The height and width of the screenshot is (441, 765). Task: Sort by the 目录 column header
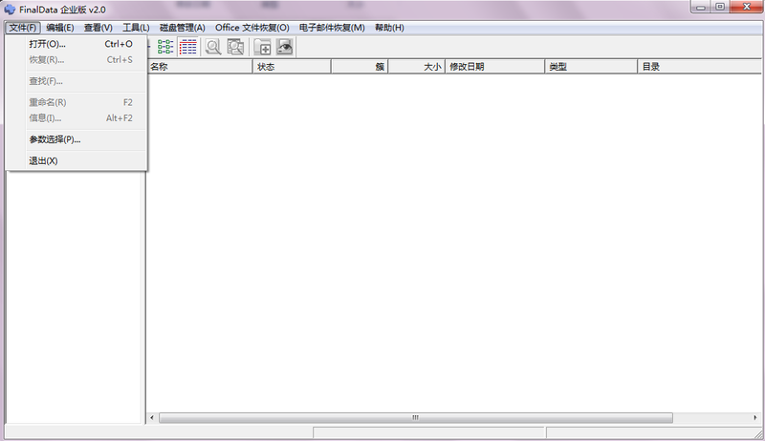point(699,67)
